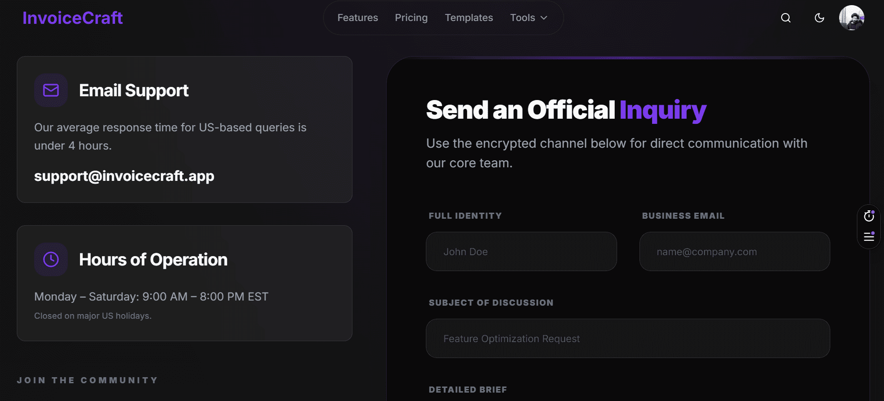Click the clock icon beside Hours of Operation

pos(51,259)
